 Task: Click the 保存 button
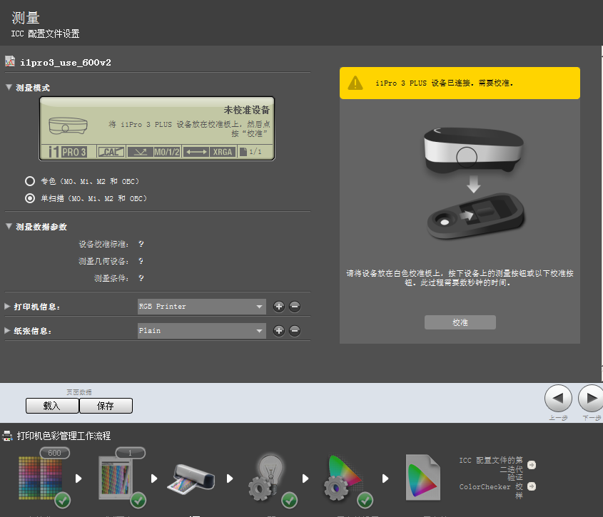[x=106, y=406]
